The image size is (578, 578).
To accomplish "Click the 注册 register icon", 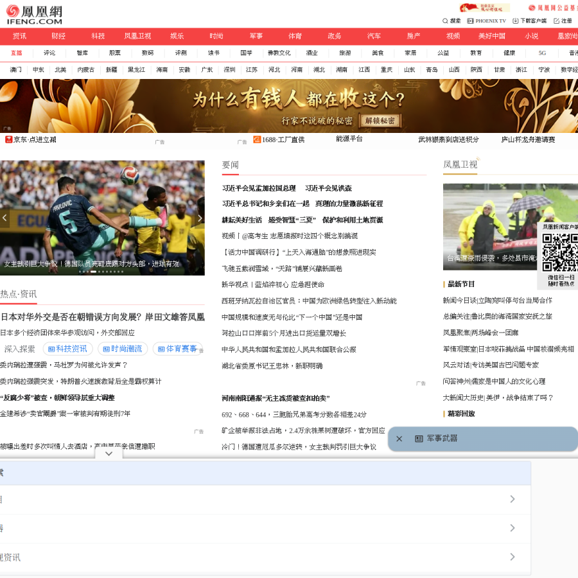I will click(557, 21).
